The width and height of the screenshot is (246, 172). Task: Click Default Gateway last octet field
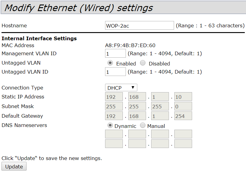[183, 116]
